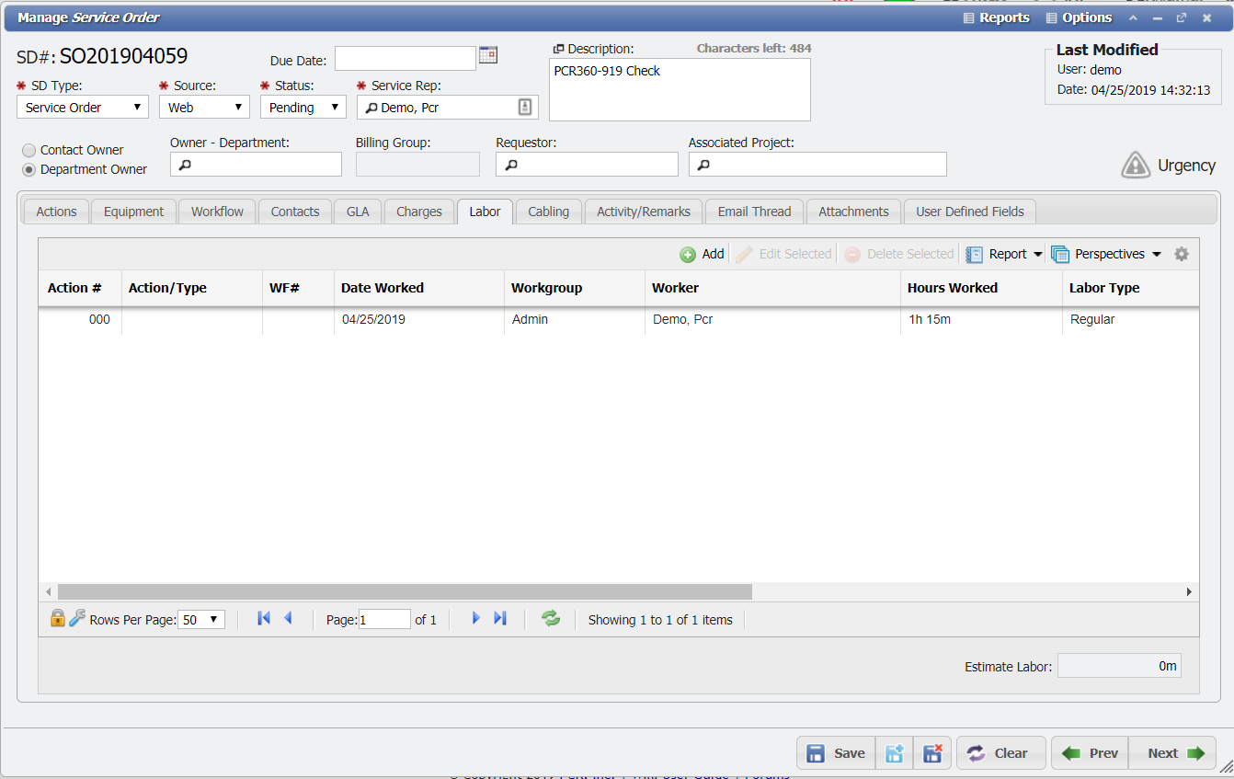This screenshot has width=1234, height=779.
Task: Click the horizontal scrollbar of the labor grid
Action: [x=405, y=592]
